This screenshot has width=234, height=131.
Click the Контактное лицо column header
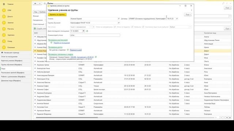tap(210, 33)
